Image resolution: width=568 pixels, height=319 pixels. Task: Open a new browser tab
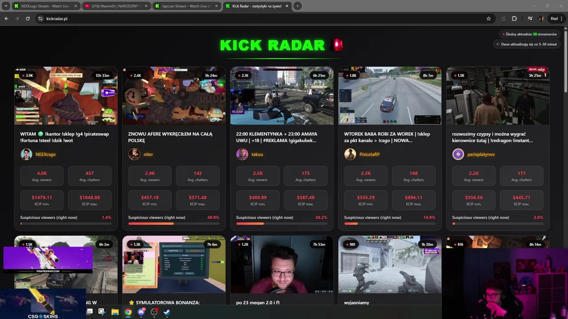[297, 6]
